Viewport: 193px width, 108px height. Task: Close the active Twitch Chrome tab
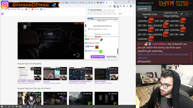pyautogui.click(x=112, y=3)
